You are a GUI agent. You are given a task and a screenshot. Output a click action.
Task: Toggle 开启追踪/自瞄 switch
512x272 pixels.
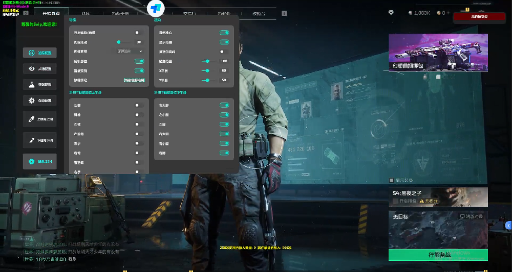click(139, 33)
